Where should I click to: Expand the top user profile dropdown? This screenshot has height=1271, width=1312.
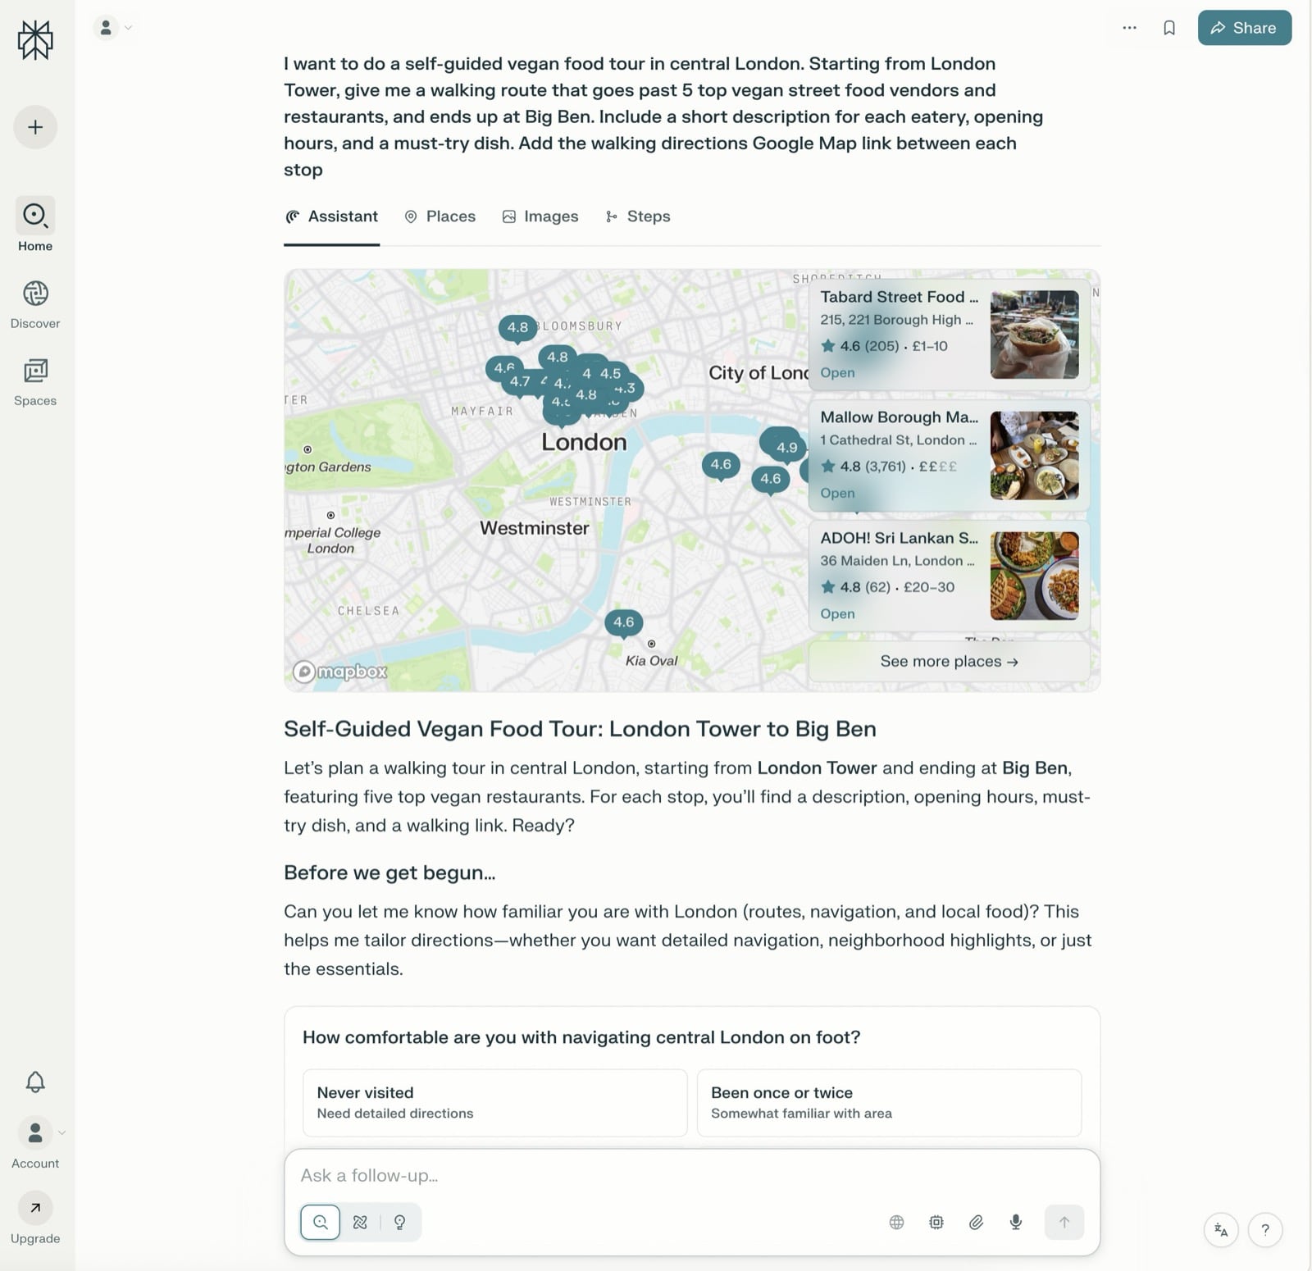[x=113, y=28]
